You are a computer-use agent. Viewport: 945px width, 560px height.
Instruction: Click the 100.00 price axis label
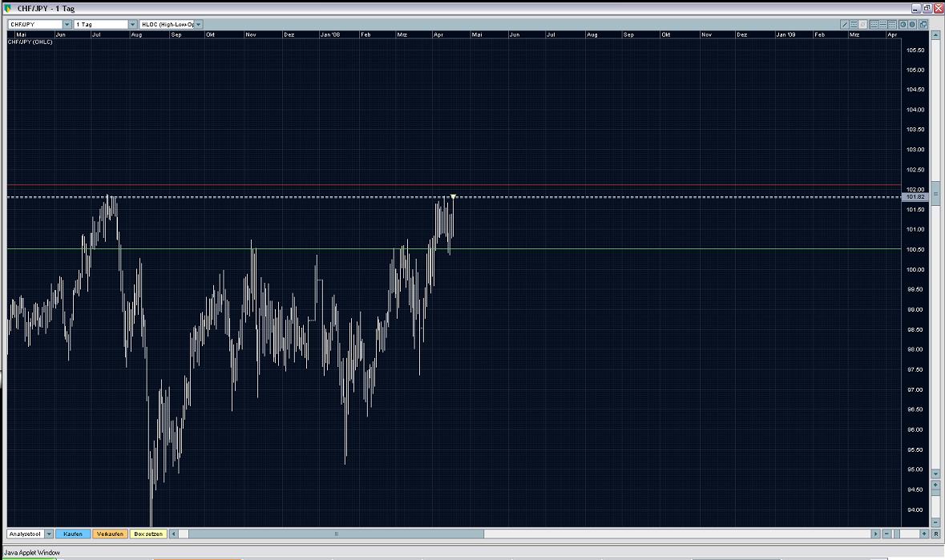tap(915, 269)
